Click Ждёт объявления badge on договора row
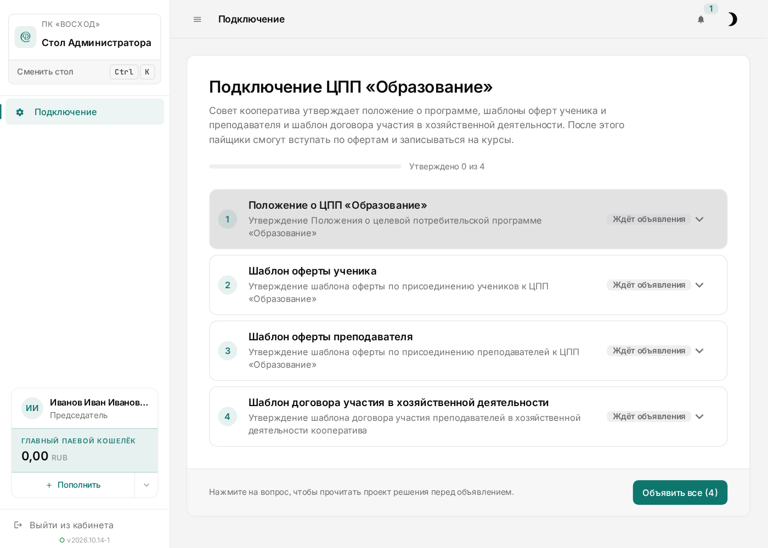The image size is (768, 548). pos(649,416)
